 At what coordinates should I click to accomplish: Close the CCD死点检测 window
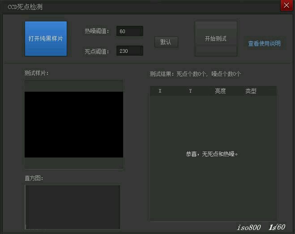pos(286,5)
